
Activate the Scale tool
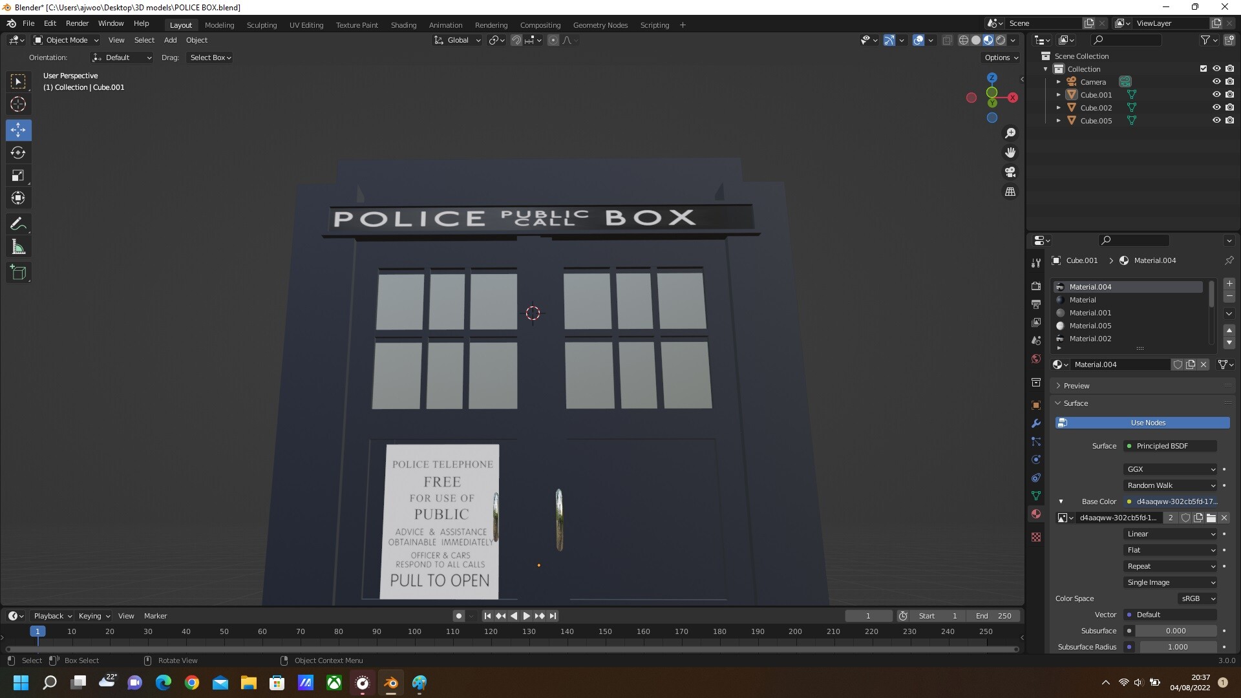tap(18, 175)
